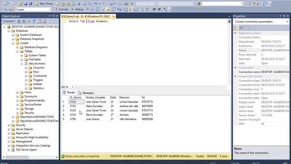Click the Decrease Indent icon
Image resolution: width=291 pixels, height=164 pixels.
pyautogui.click(x=154, y=9)
